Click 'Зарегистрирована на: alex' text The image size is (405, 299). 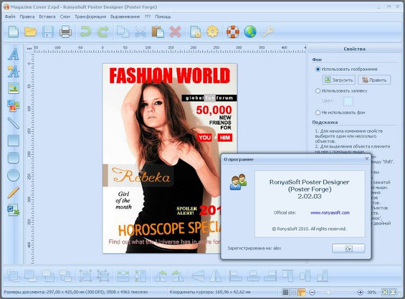click(254, 248)
